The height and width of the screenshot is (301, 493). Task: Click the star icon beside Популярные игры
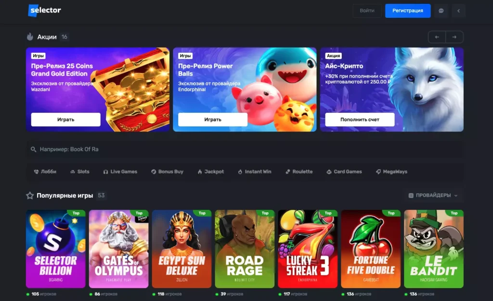pyautogui.click(x=30, y=195)
